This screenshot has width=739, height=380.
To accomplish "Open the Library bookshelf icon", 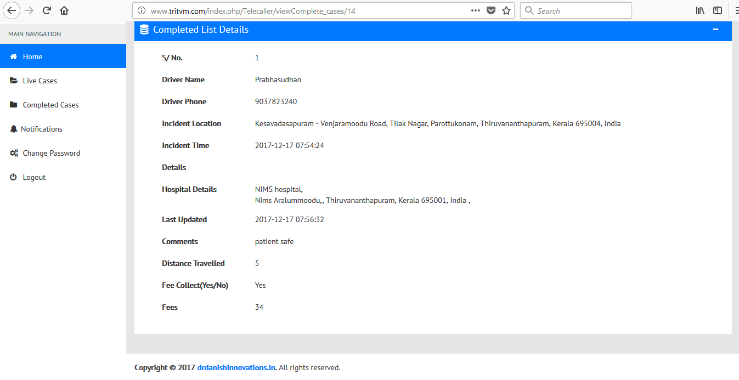I will coord(700,10).
